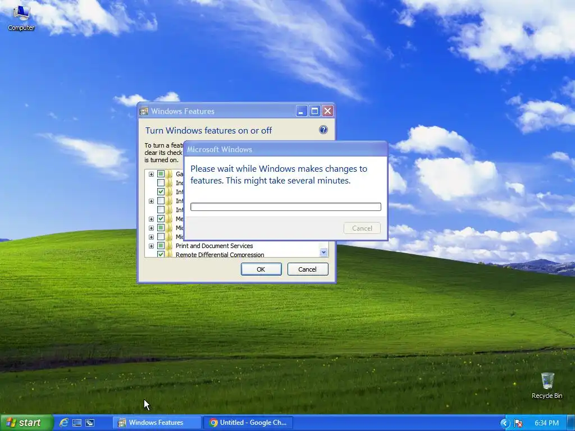575x431 pixels.
Task: Open the Computer desktop icon
Action: pos(21,17)
